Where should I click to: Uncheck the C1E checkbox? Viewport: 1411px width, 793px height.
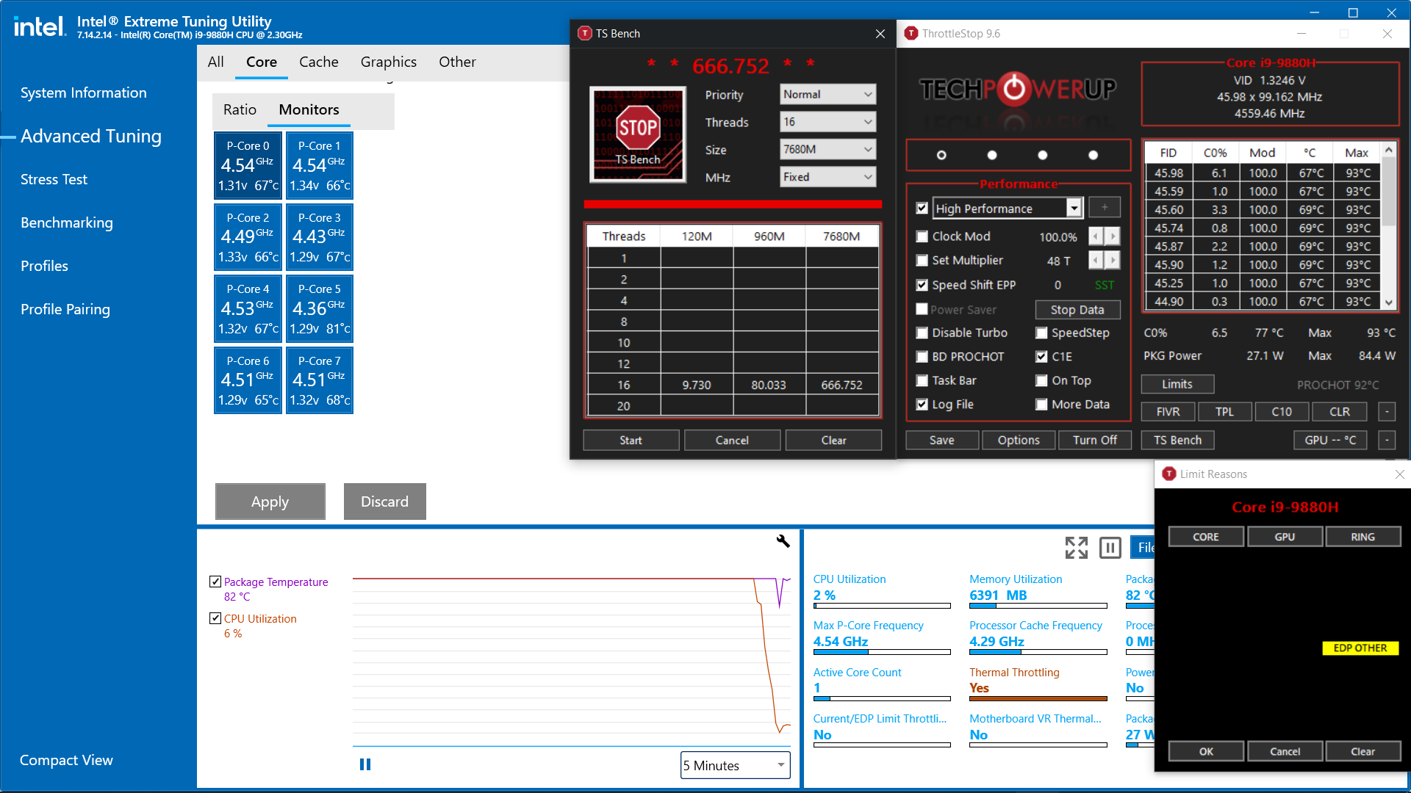1041,357
